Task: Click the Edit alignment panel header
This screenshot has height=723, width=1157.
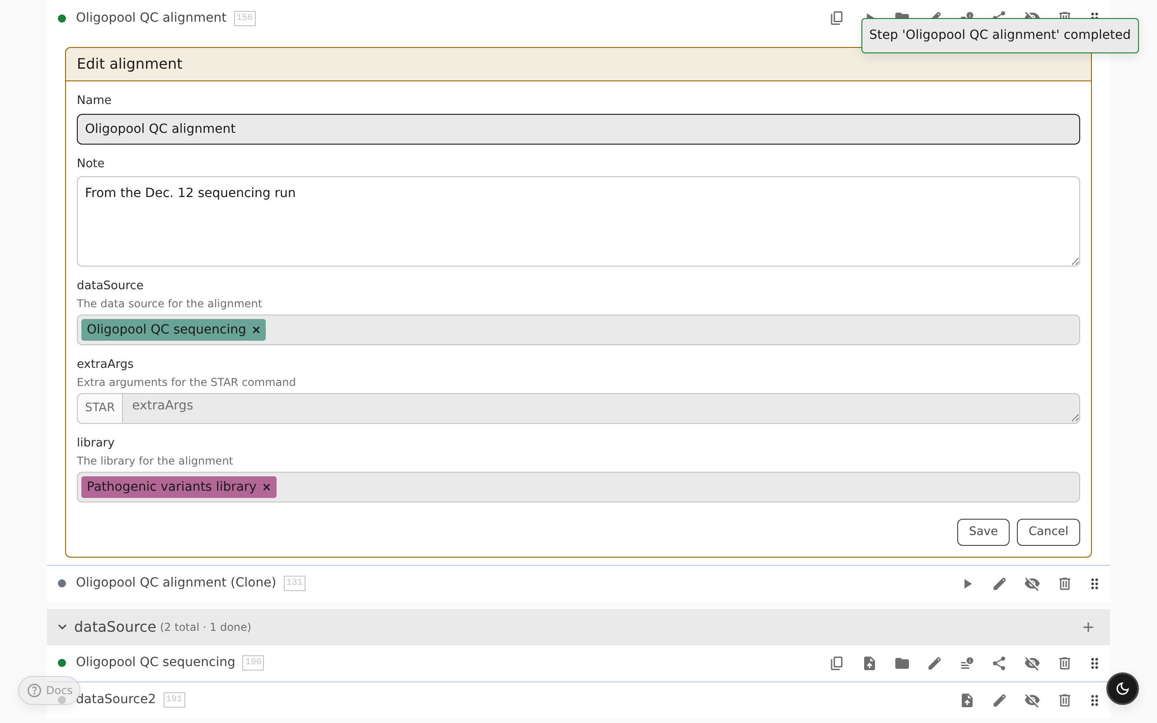Action: [578, 64]
